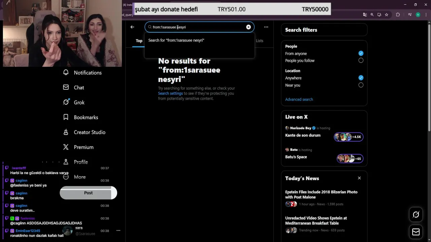The height and width of the screenshot is (242, 431).
Task: Click the page vertical scrollbar
Action: [429, 77]
